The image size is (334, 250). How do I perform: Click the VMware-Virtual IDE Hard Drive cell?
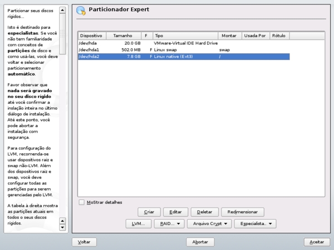pyautogui.click(x=186, y=43)
